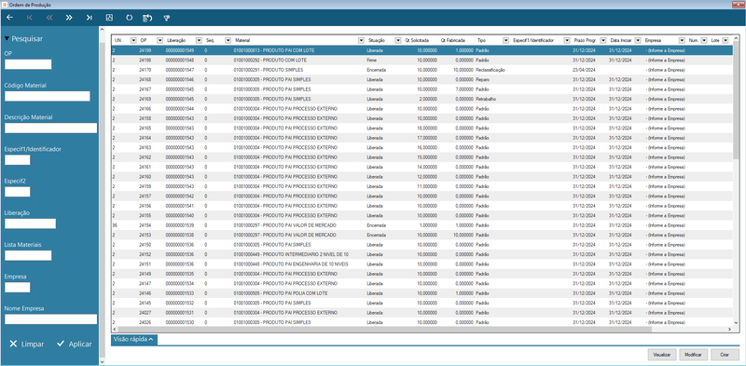Click the Criar button

point(725,355)
